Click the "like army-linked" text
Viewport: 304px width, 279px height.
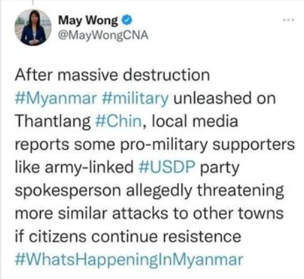pos(74,167)
